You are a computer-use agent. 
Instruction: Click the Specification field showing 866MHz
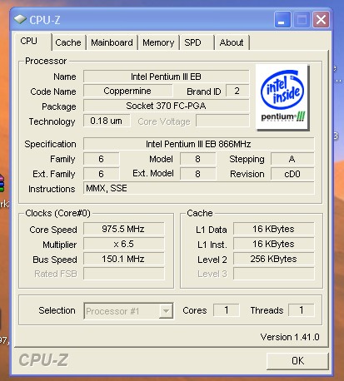pos(199,144)
